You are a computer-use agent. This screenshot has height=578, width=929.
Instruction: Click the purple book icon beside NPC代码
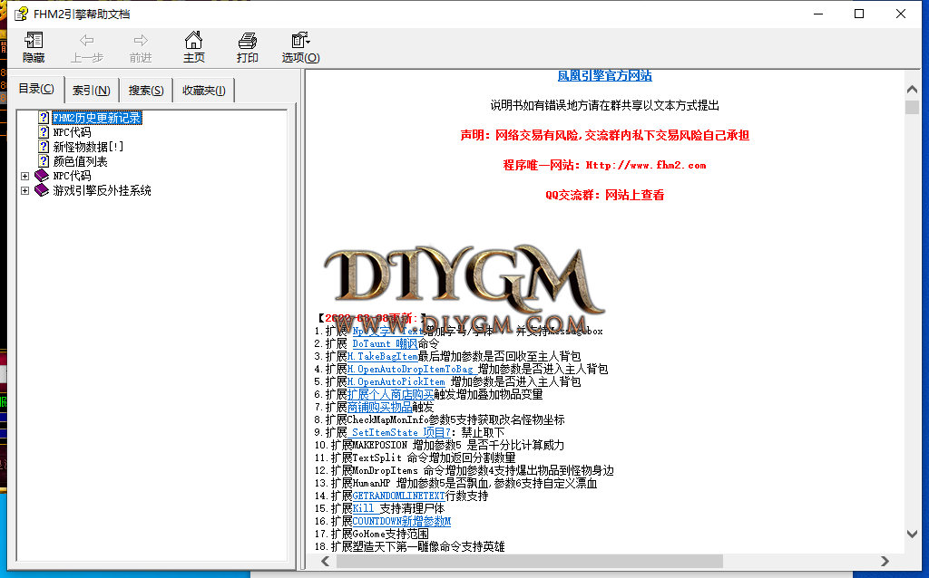tap(42, 175)
